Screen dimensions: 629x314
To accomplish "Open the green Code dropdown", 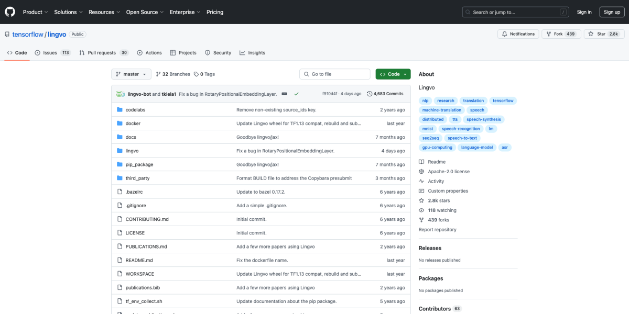I will click(x=393, y=74).
